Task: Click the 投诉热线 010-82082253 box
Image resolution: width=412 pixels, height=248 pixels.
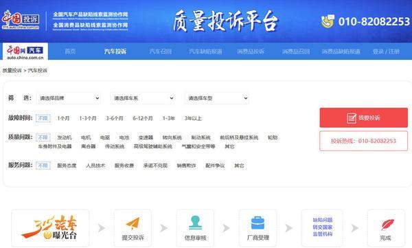Action: click(x=364, y=141)
